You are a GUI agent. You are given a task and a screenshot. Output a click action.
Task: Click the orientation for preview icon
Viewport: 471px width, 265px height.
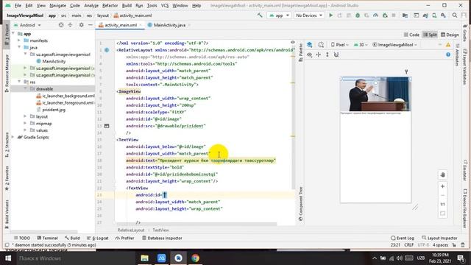(x=321, y=45)
